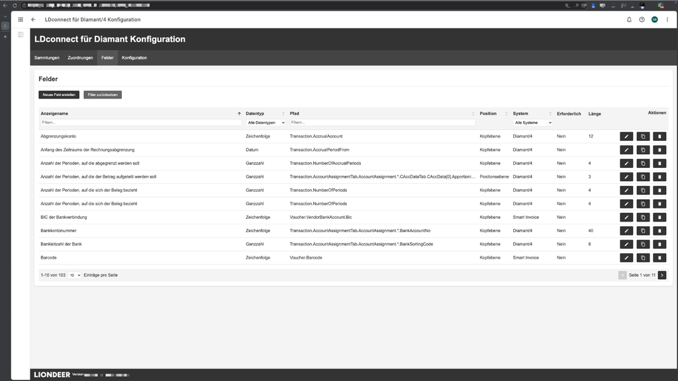Open the Alle Datentypen filter dropdown
This screenshot has height=381, width=678.
pos(266,122)
